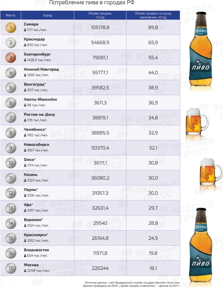Click the rank 17 medal beside Москва

11,268
